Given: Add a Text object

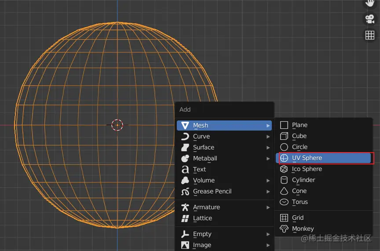Looking at the screenshot, I should click(224, 169).
